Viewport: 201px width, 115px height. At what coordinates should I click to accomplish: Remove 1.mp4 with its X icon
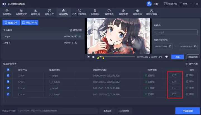coord(80,36)
